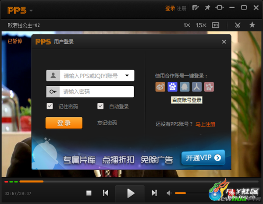Click the 忘记密码 link
This screenshot has width=263, height=204.
click(x=107, y=123)
